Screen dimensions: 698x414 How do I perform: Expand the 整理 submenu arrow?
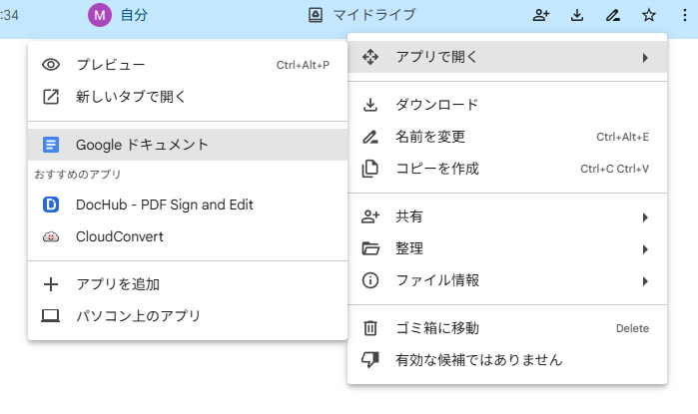point(645,249)
